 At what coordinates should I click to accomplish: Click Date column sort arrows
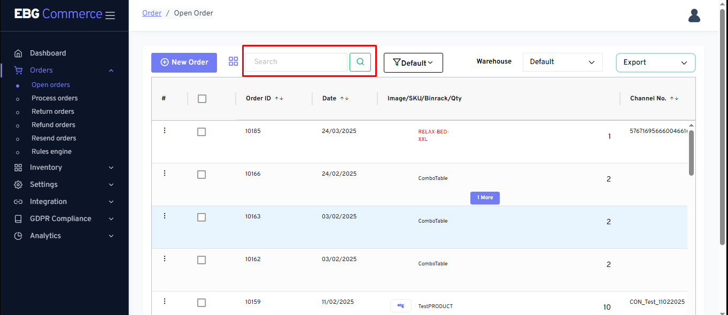click(344, 99)
